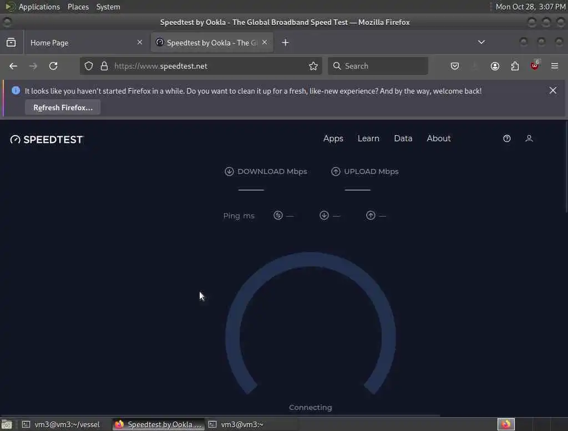The image size is (568, 431).
Task: Click the DOWNLOAD Mbps label
Action: [x=272, y=172]
